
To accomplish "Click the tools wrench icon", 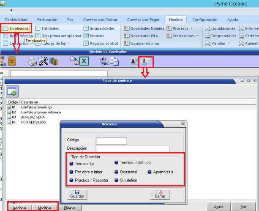I will (x=44, y=61).
